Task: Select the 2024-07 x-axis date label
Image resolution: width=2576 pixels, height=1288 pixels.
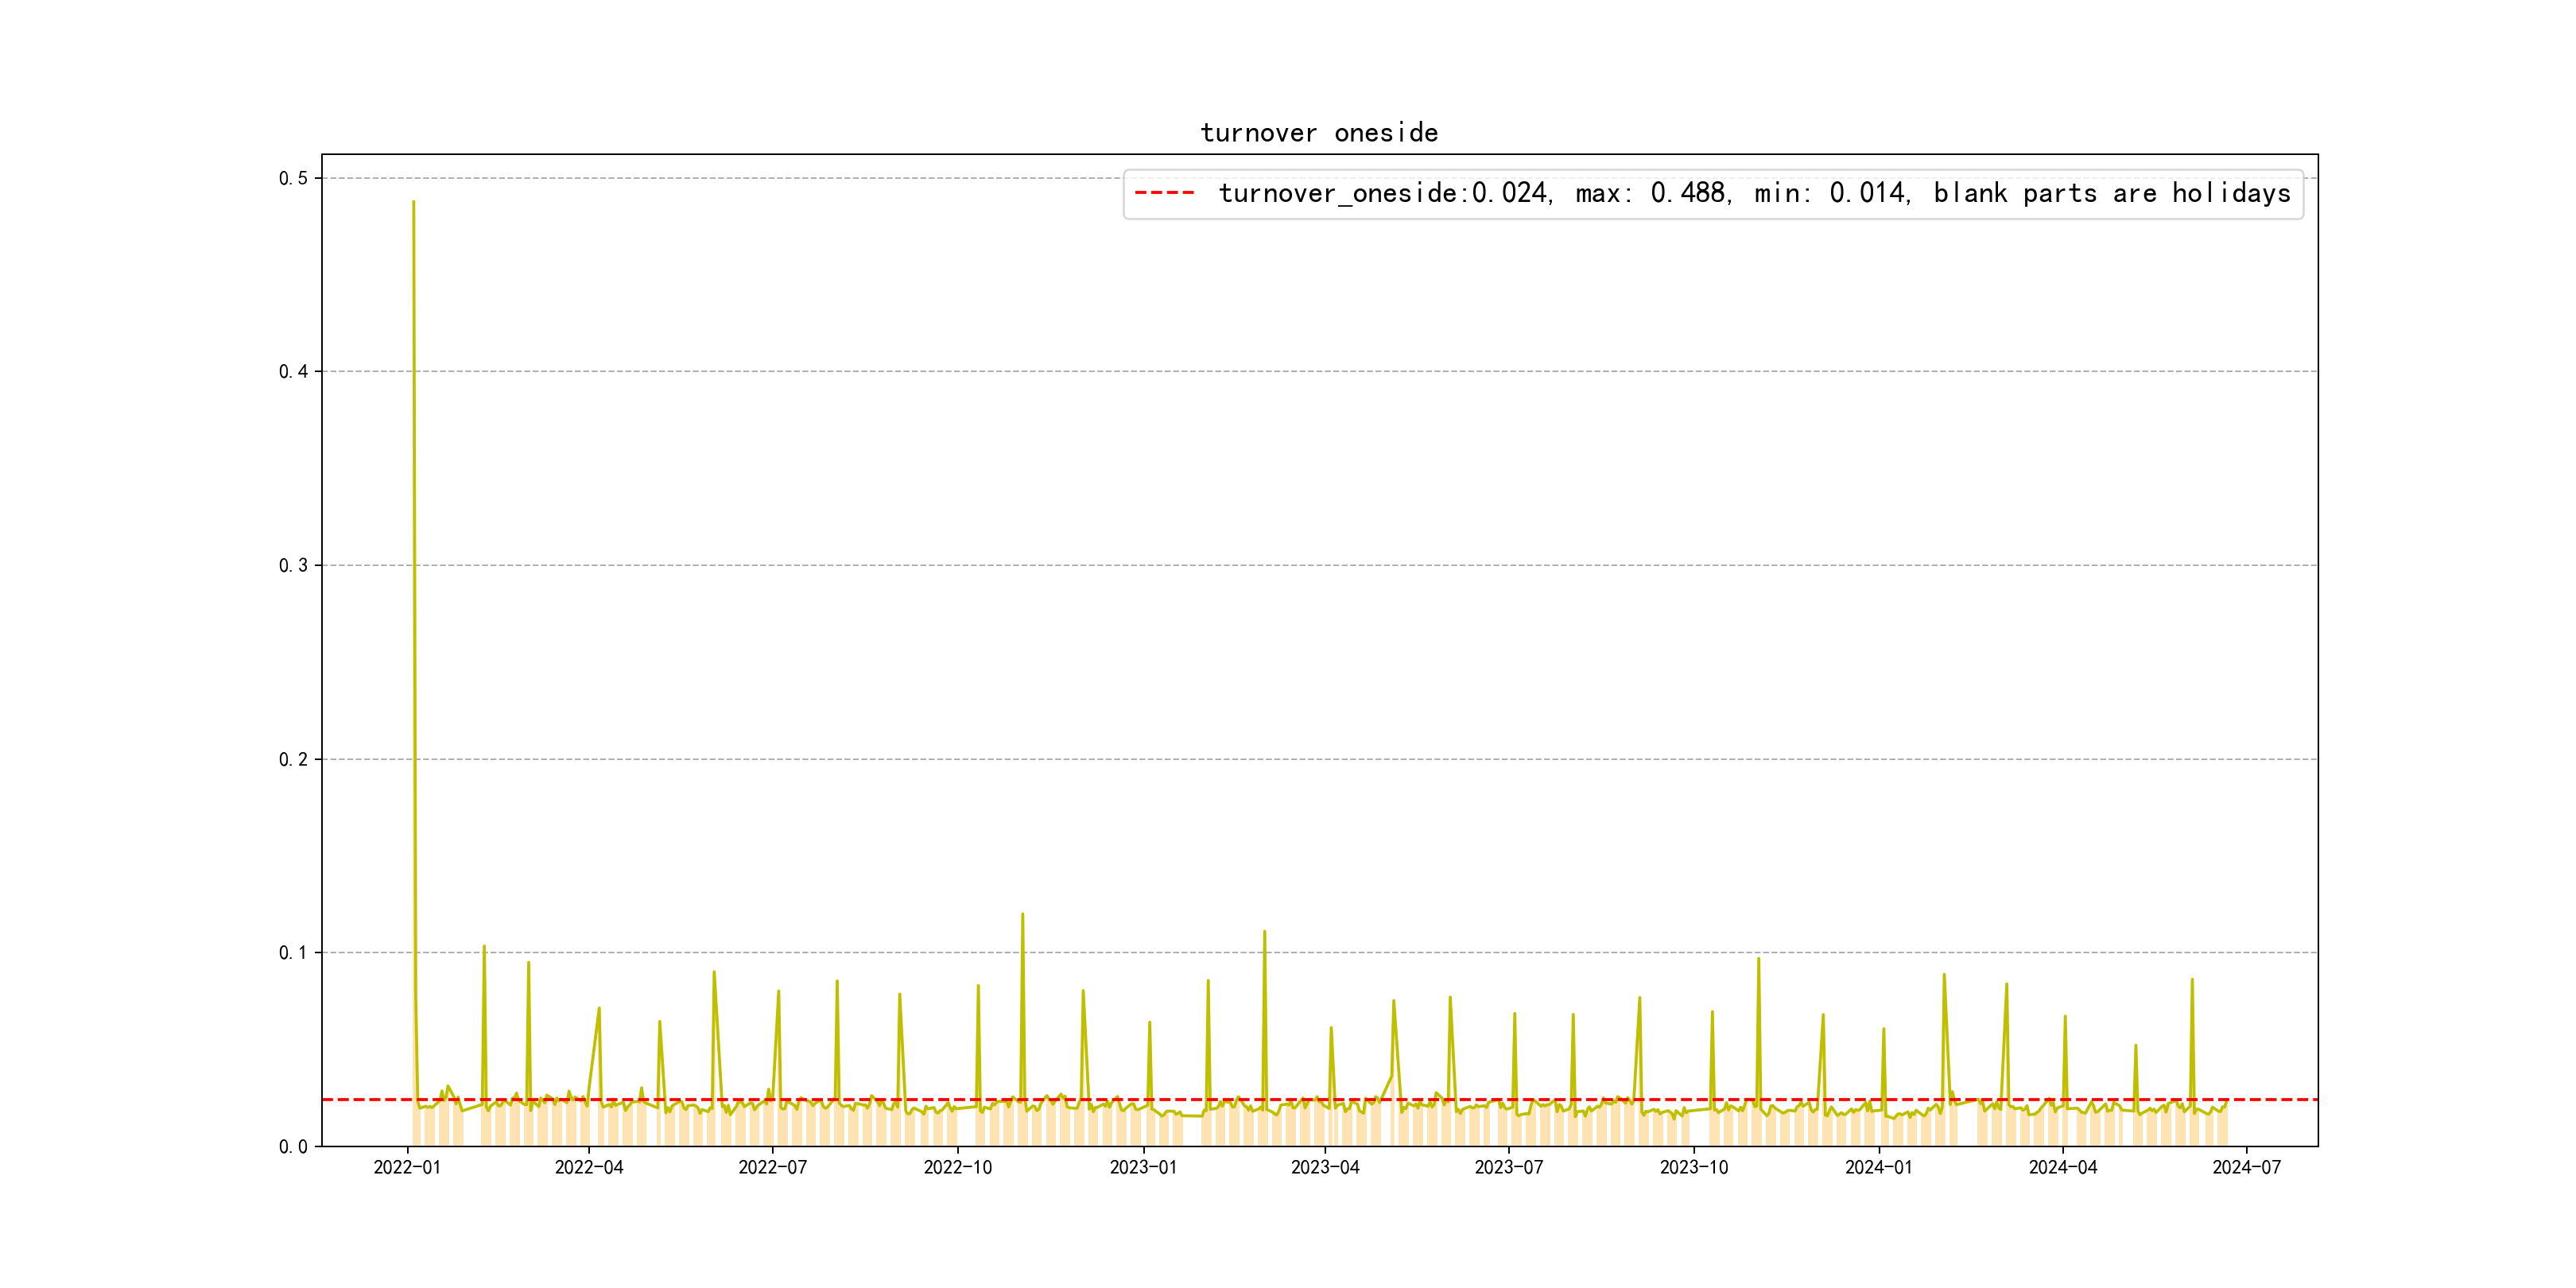Action: click(2246, 1167)
